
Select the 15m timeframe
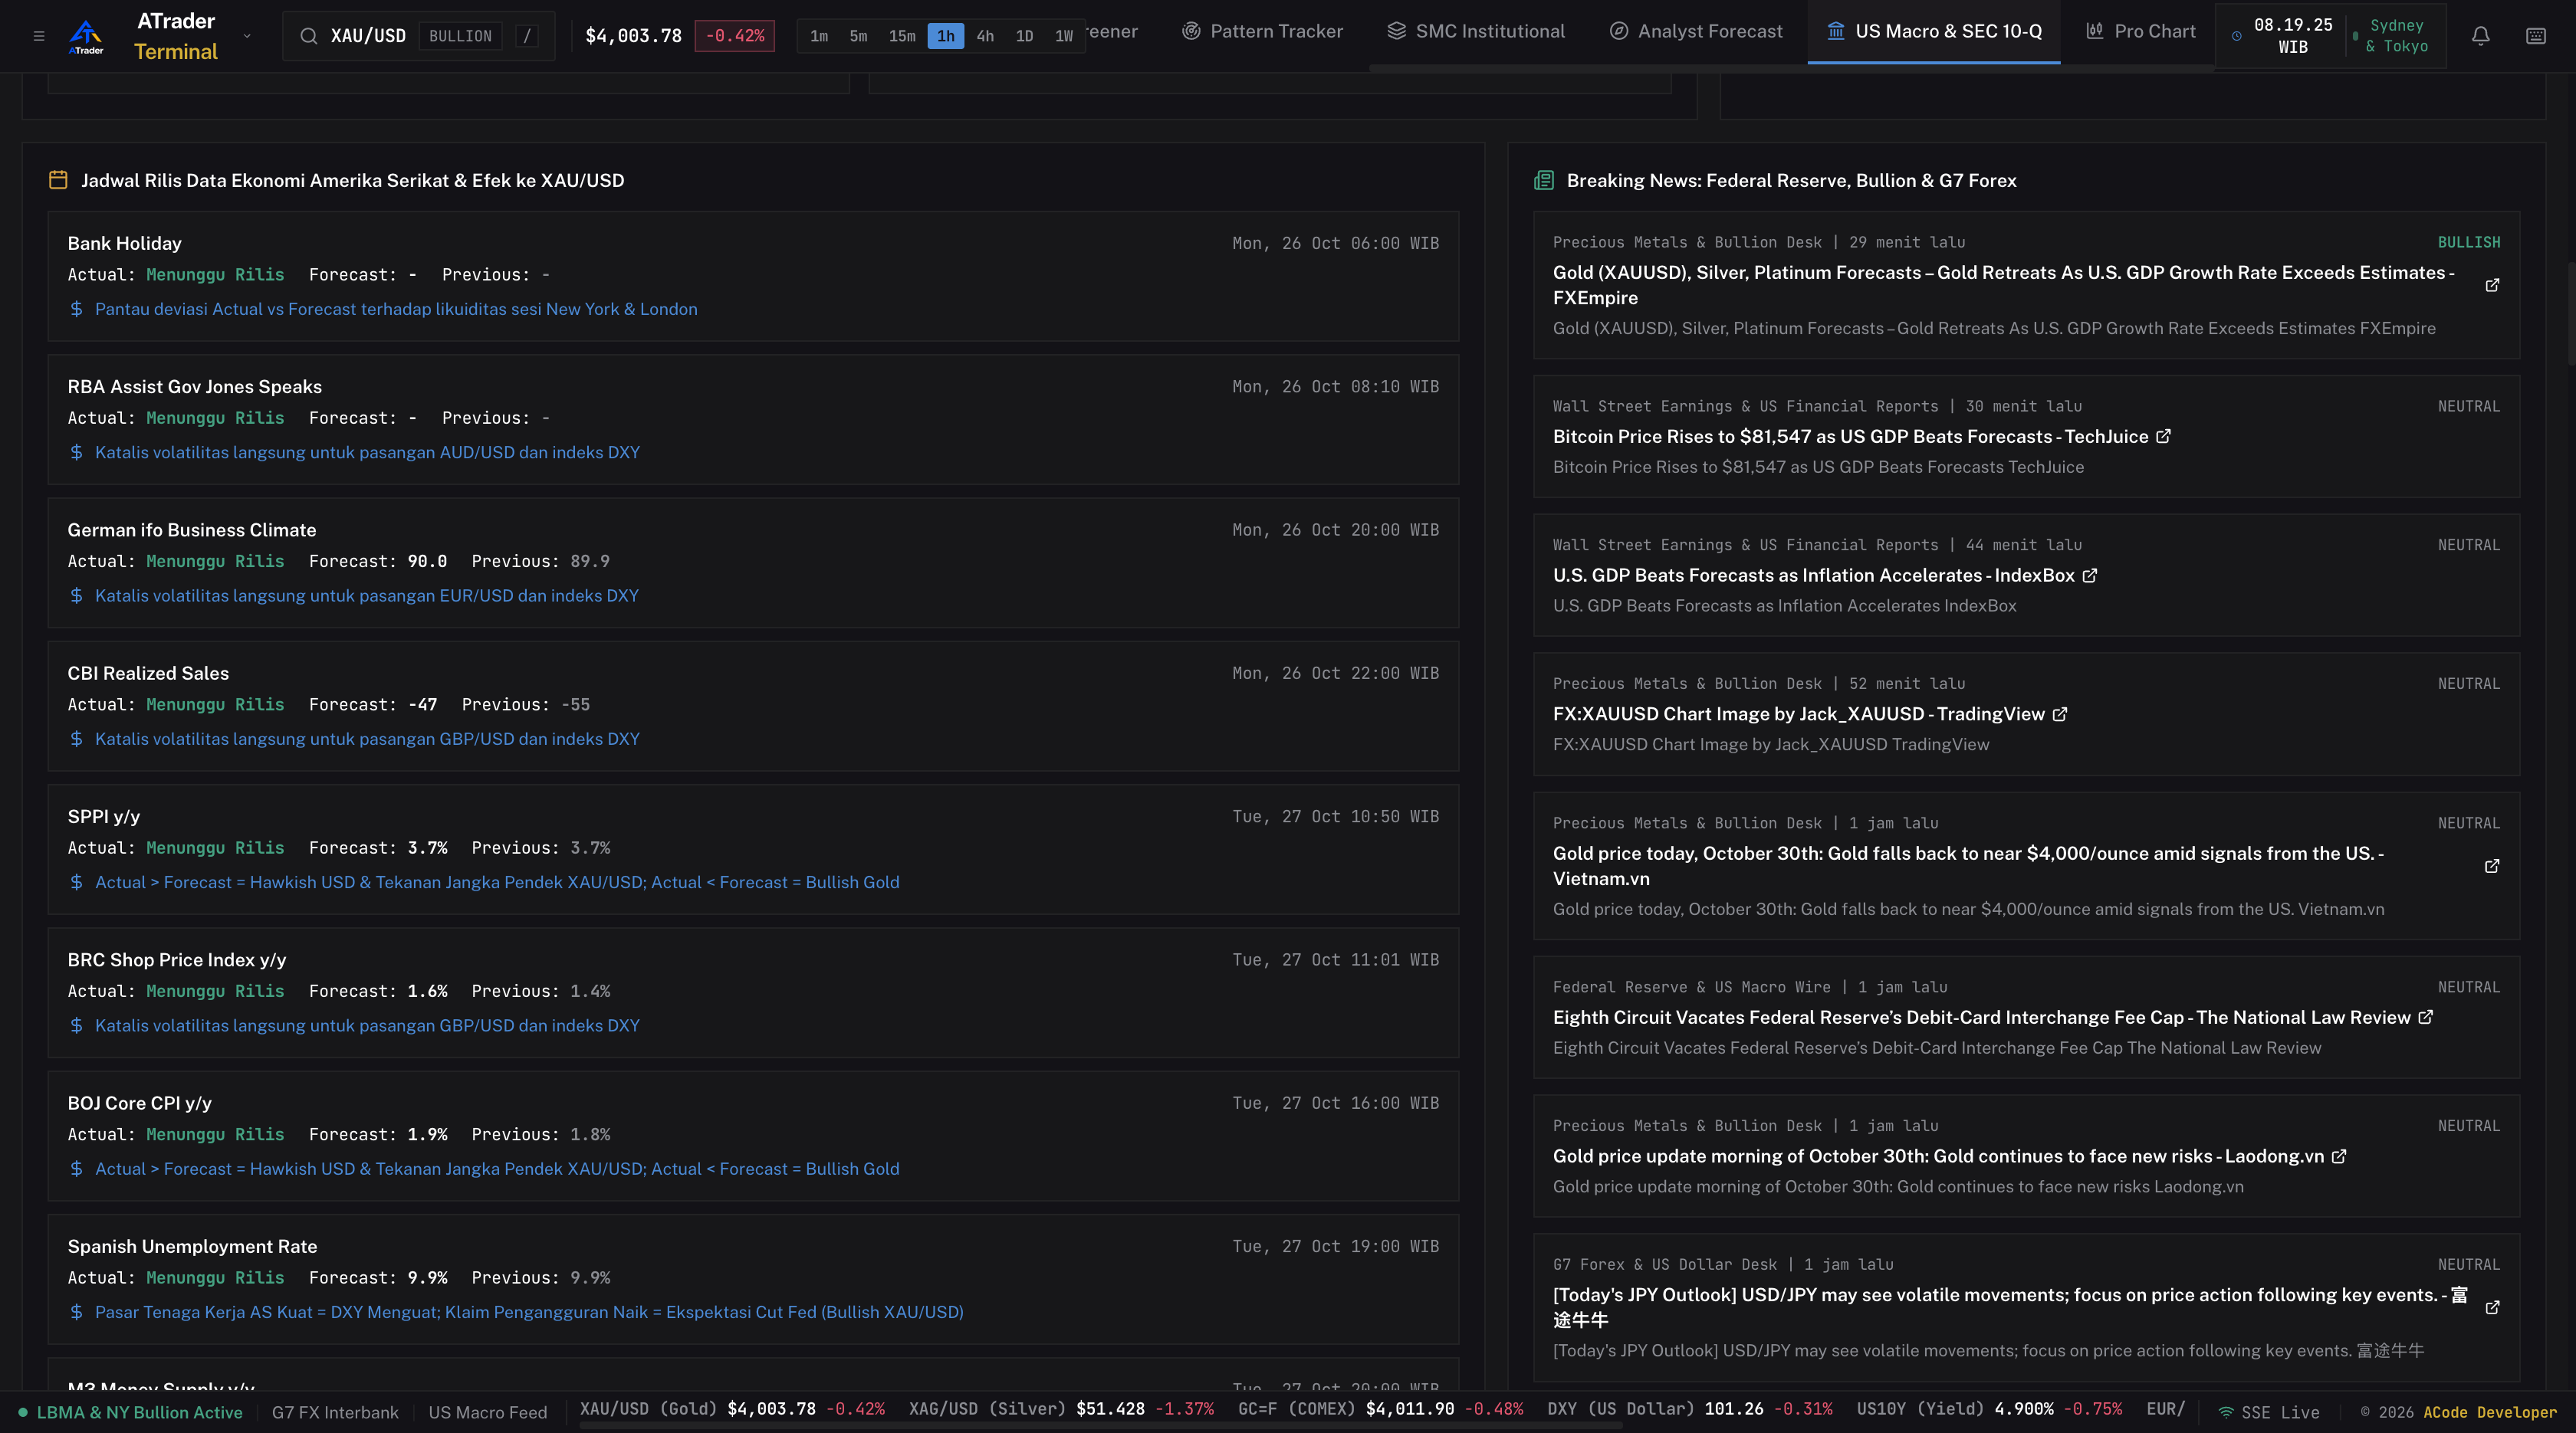tap(902, 36)
